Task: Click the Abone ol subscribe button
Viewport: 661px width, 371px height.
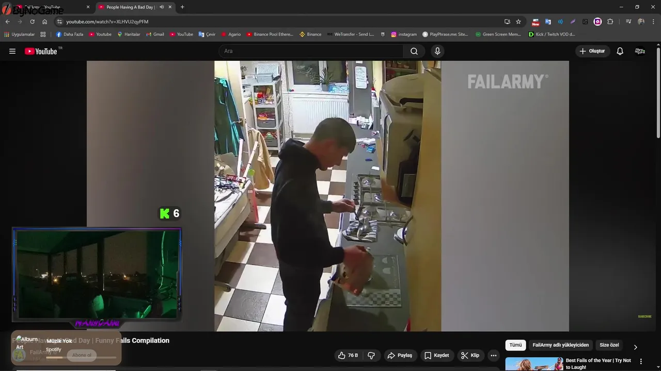Action: point(82,355)
